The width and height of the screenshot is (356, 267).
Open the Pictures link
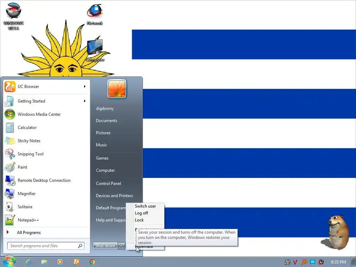[x=103, y=133]
